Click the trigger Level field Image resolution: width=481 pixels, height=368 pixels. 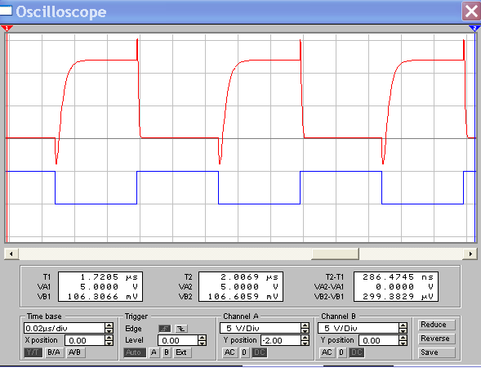click(x=178, y=340)
